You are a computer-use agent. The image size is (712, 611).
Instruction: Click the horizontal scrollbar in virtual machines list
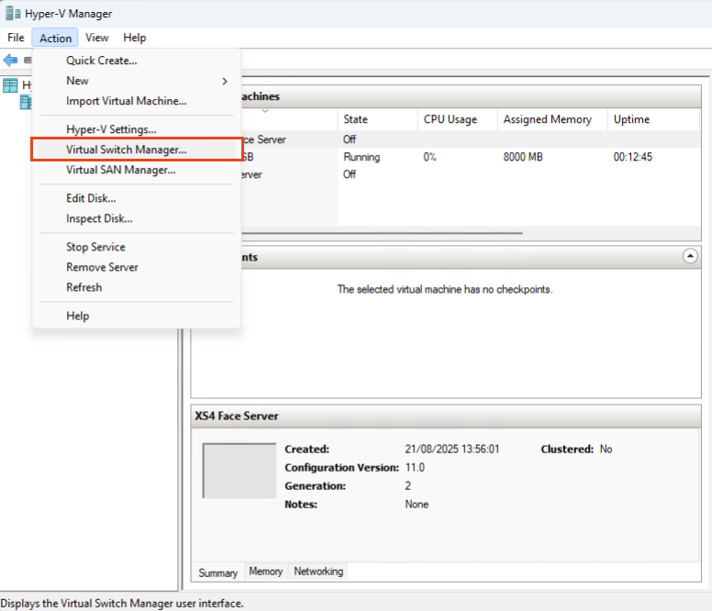coord(382,233)
